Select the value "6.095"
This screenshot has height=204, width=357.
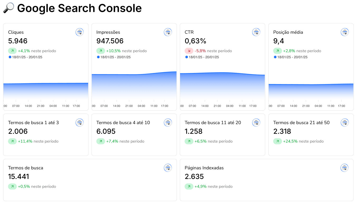(x=106, y=132)
